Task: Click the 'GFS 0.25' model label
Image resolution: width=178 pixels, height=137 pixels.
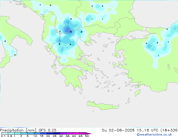Action: 47,130
